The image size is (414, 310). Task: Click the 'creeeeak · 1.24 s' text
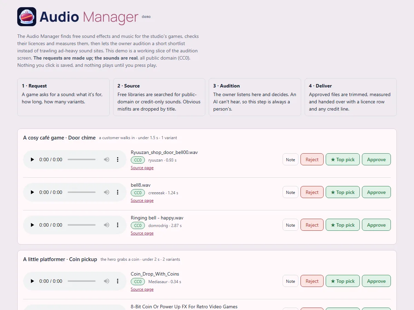[163, 193]
